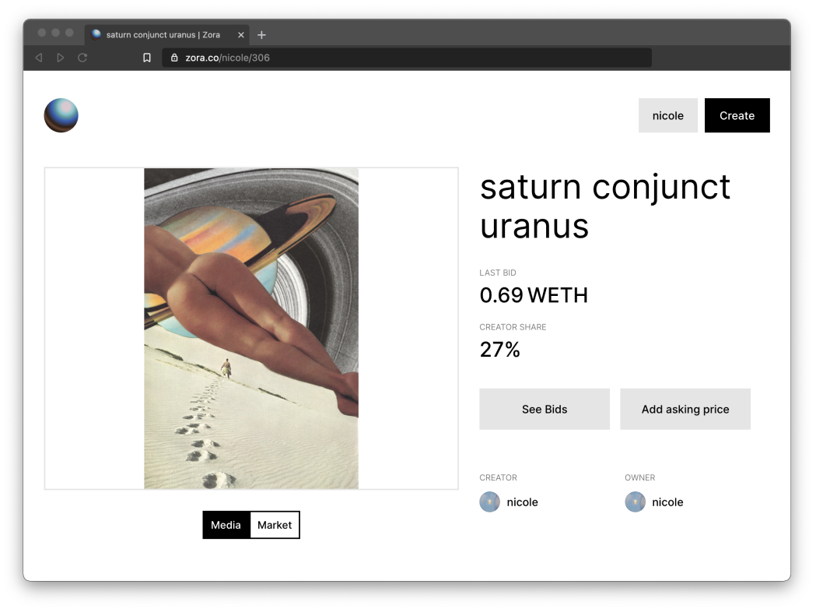Click the padlock site security icon
816x609 pixels.
[174, 58]
